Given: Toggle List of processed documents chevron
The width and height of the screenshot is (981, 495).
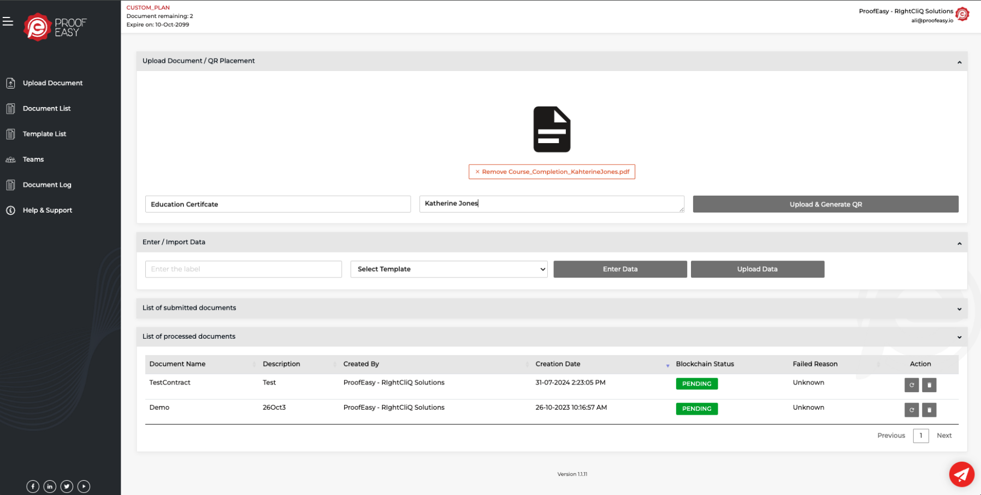Looking at the screenshot, I should pyautogui.click(x=959, y=338).
